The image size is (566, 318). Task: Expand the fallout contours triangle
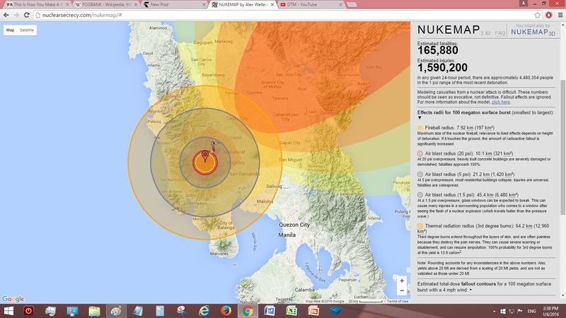470,290
